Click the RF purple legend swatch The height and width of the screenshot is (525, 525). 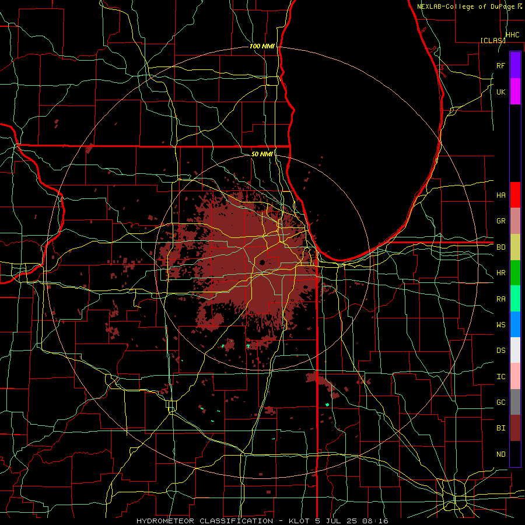tap(515, 65)
